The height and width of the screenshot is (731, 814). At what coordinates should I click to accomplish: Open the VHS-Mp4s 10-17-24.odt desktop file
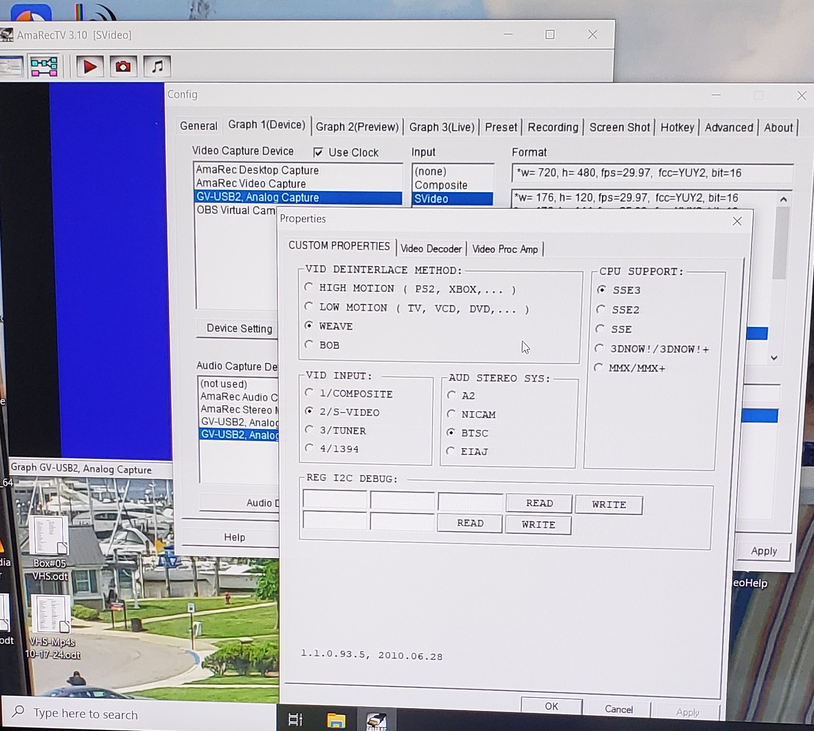click(x=52, y=627)
